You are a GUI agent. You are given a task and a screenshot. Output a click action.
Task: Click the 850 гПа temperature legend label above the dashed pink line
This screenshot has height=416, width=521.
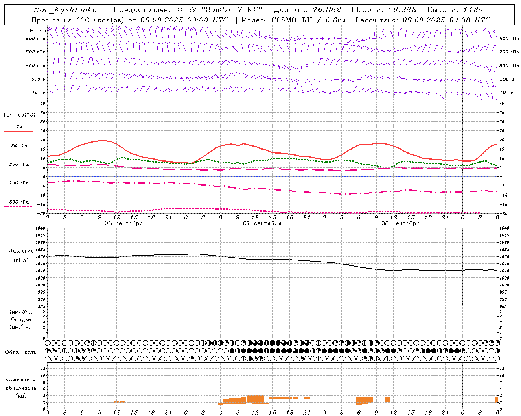click(x=19, y=165)
